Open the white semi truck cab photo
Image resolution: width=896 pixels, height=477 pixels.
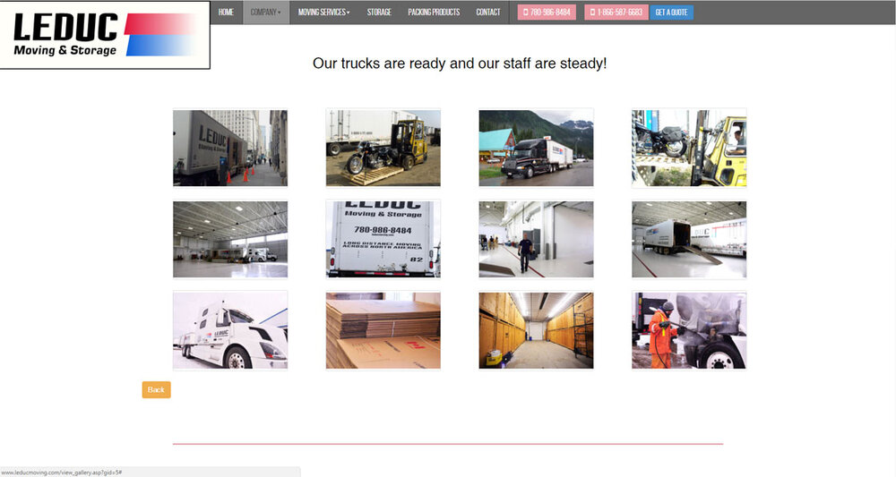[230, 330]
